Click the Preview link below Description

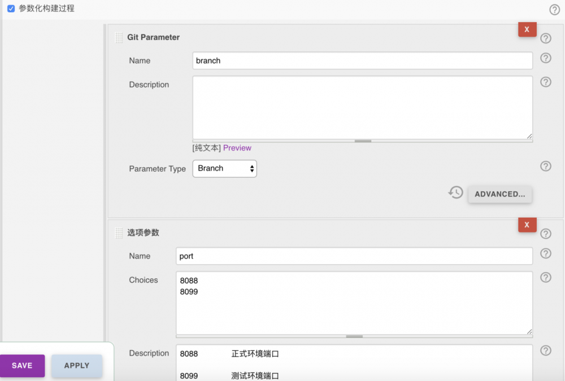click(237, 147)
